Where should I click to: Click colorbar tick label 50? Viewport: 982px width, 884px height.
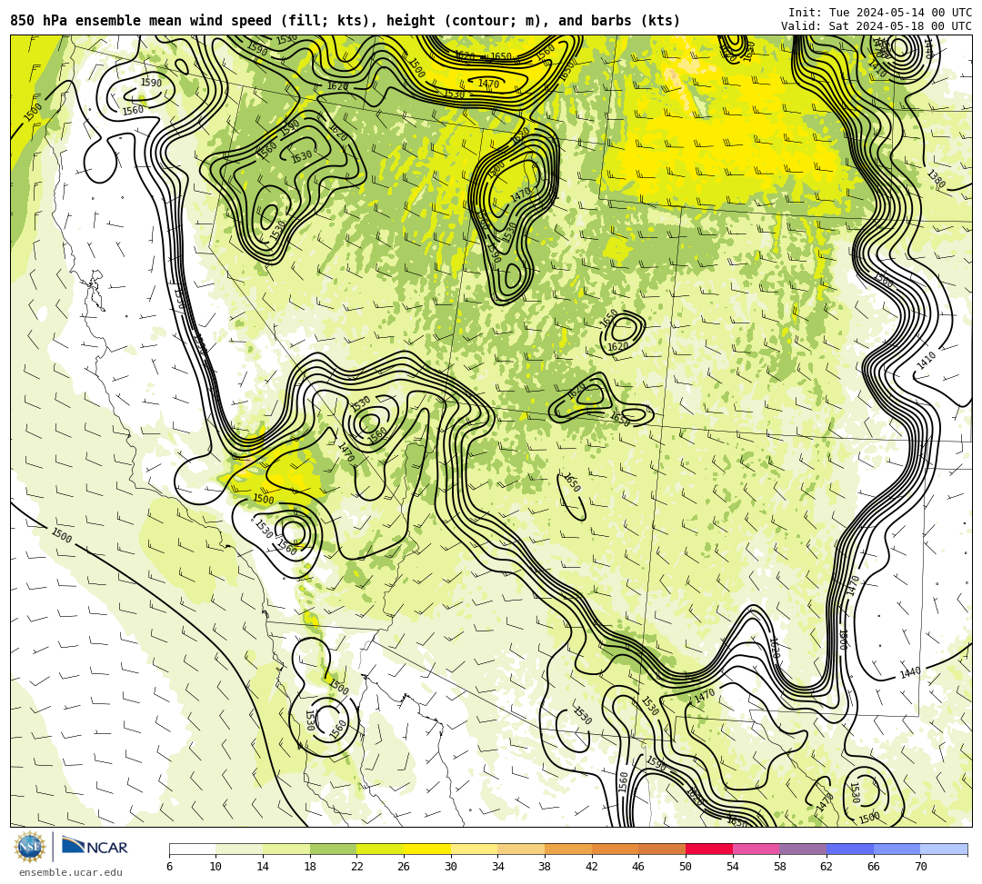tap(686, 867)
